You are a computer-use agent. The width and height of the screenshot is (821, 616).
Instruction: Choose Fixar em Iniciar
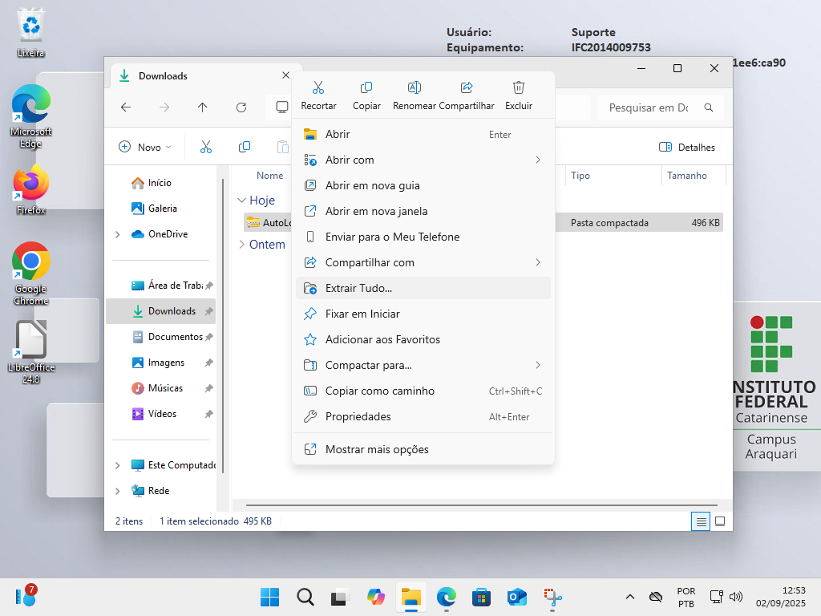point(423,314)
